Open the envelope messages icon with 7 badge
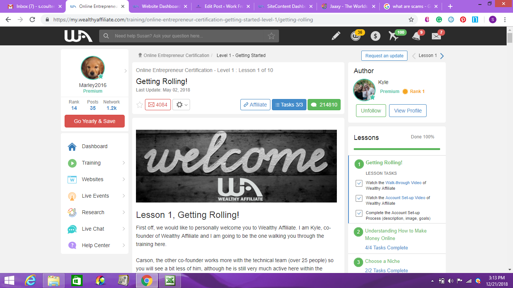Image resolution: width=513 pixels, height=288 pixels. [x=436, y=36]
